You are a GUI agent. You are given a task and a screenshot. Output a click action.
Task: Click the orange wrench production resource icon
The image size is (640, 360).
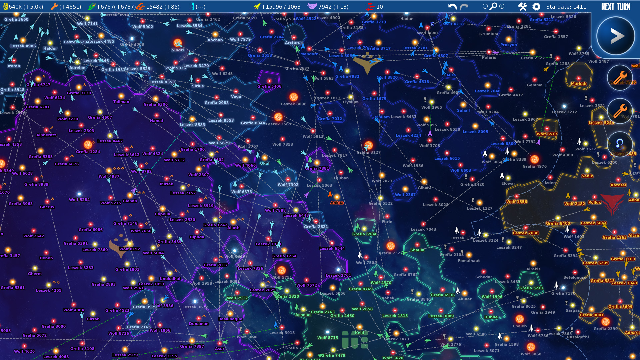click(54, 6)
